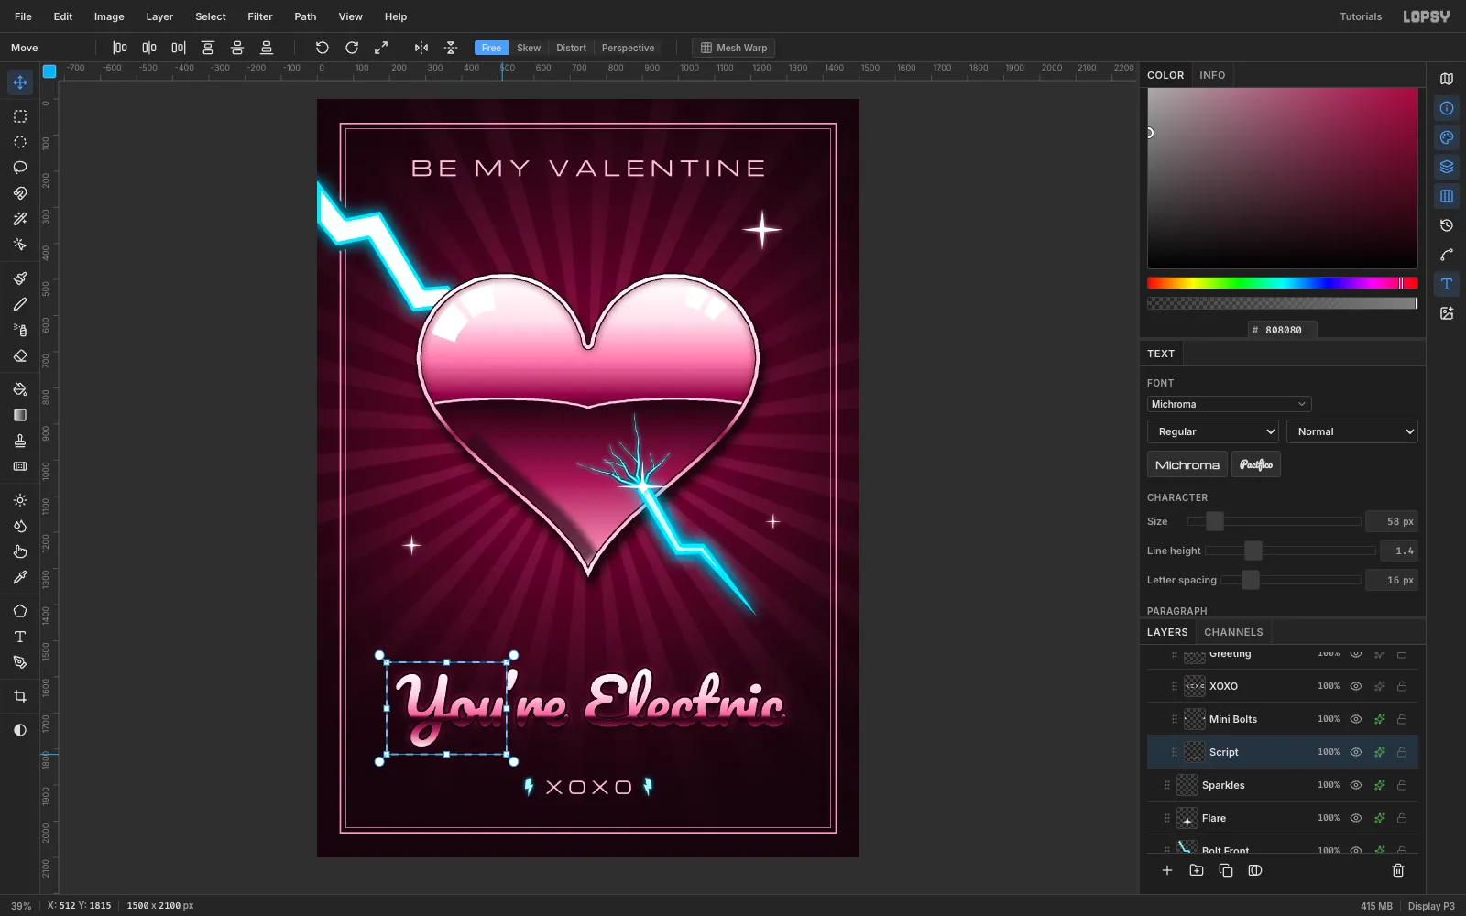Select the Brush tool
Screen dimensions: 1466x916
(x=20, y=278)
